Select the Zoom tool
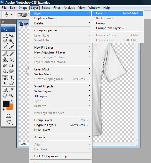 (x=11, y=95)
